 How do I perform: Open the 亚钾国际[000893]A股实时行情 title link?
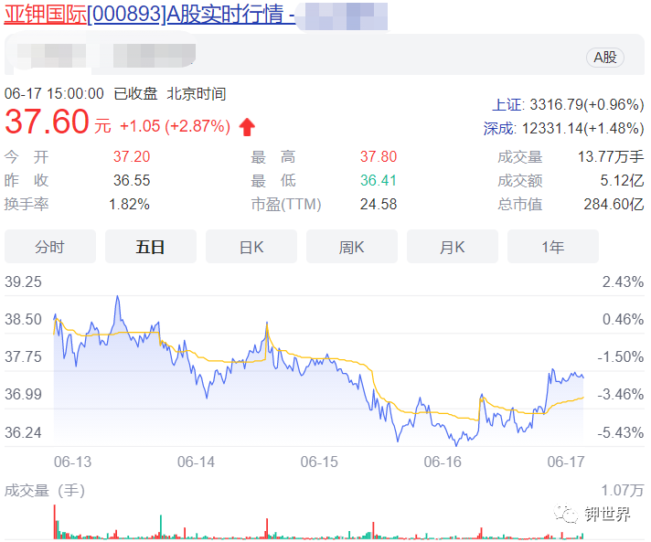(149, 14)
